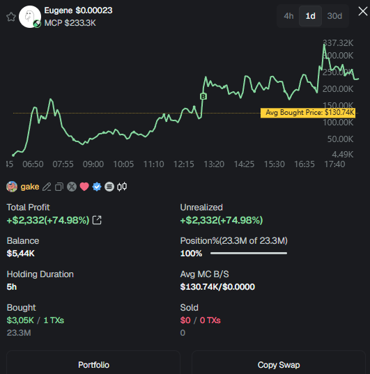Click the B buy marker on chart
370x374 pixels.
coord(203,96)
